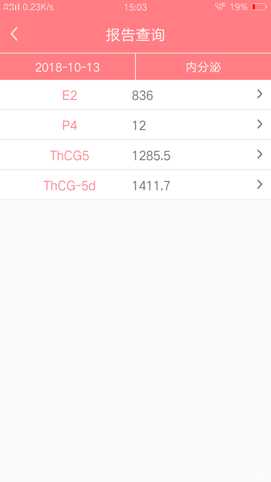Click the 836 result value

[x=143, y=96]
